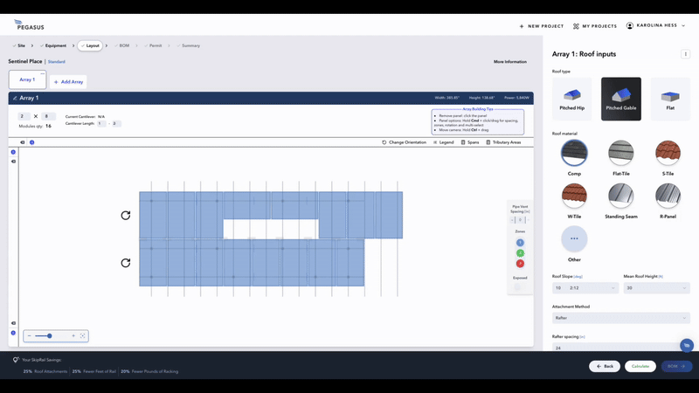Click the blue circle icon on top ruler
The height and width of the screenshot is (393, 699).
(31, 142)
